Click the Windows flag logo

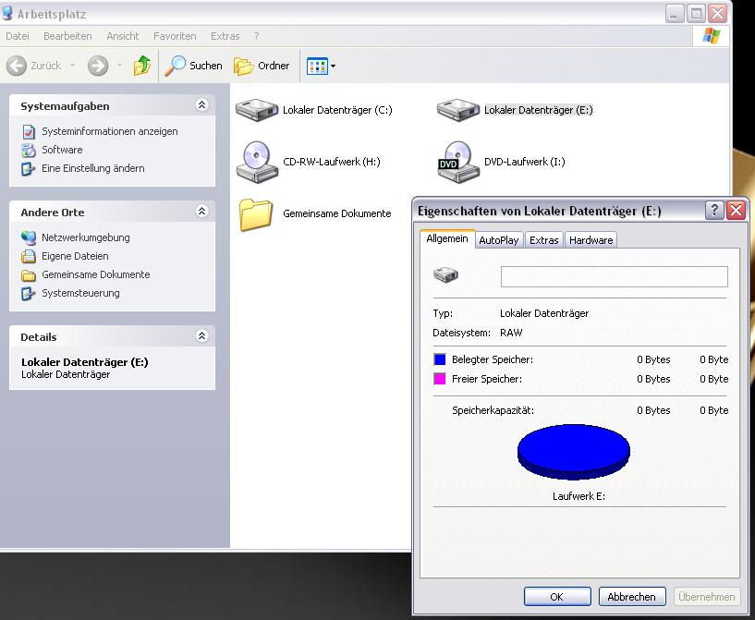[x=712, y=36]
